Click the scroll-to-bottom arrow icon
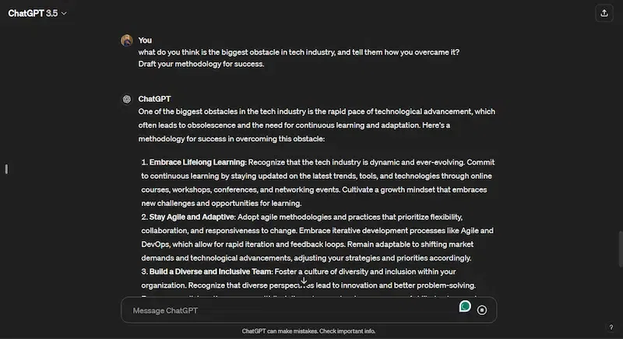The height and width of the screenshot is (339, 623). [x=304, y=281]
